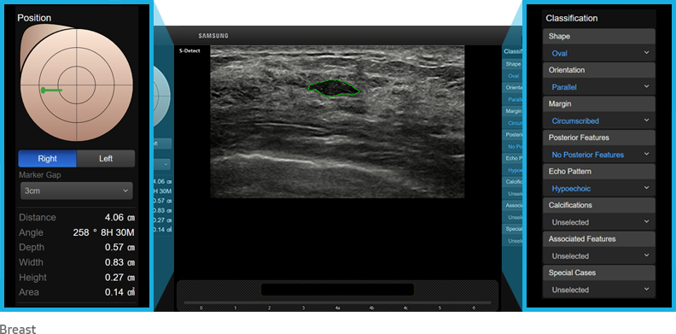
Task: Open the Shape dropdown showing Oval
Action: pyautogui.click(x=599, y=53)
